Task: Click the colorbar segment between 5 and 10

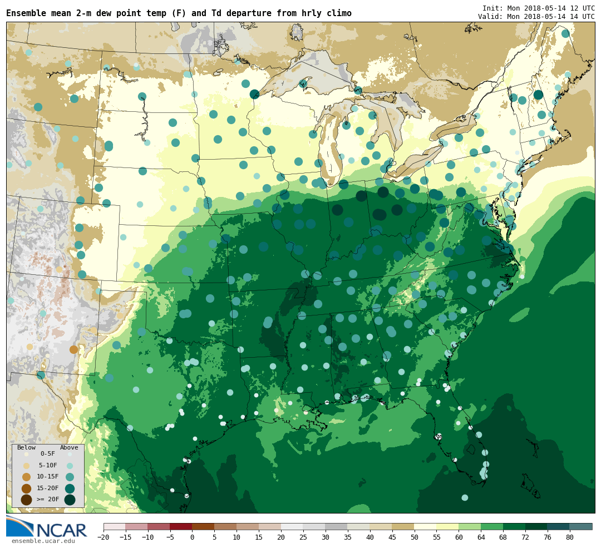Action: [226, 526]
